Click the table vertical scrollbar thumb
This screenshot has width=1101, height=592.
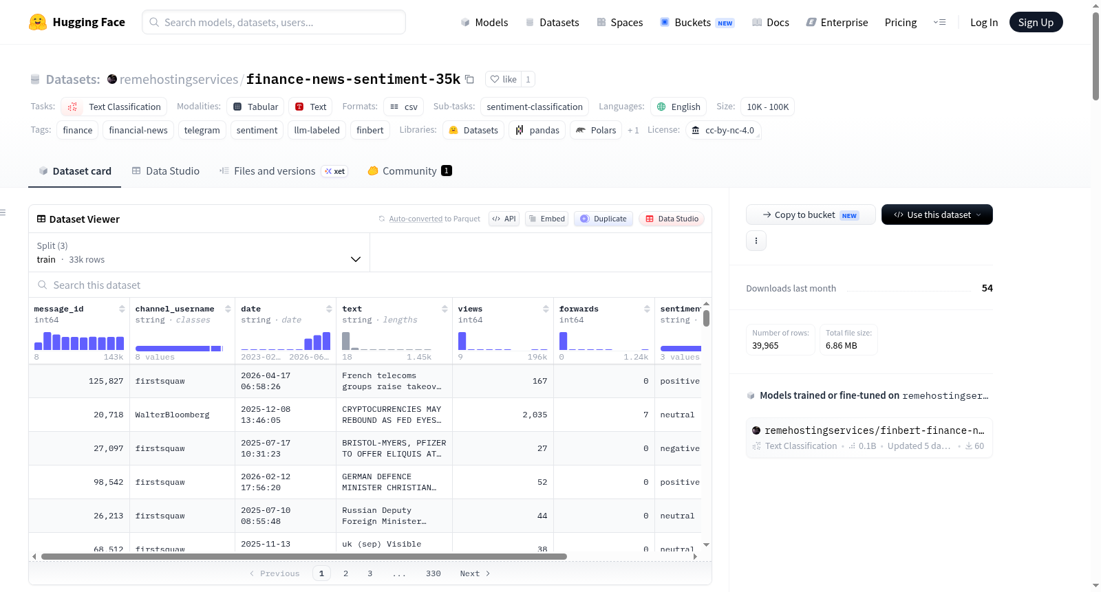[707, 318]
